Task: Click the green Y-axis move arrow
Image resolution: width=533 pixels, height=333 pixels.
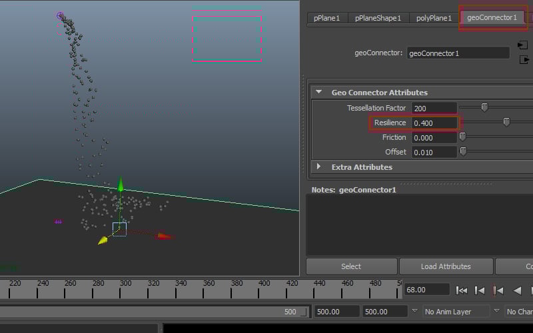Action: tap(121, 184)
